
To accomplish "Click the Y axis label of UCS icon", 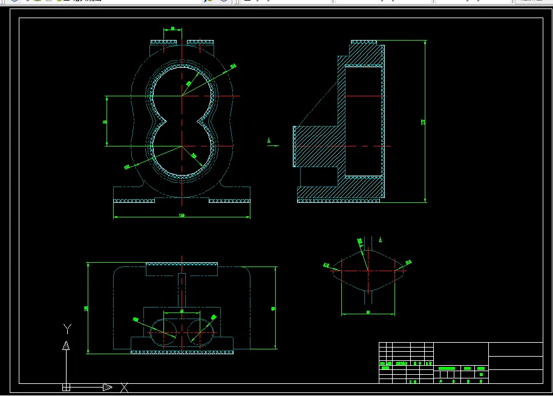I will [67, 329].
